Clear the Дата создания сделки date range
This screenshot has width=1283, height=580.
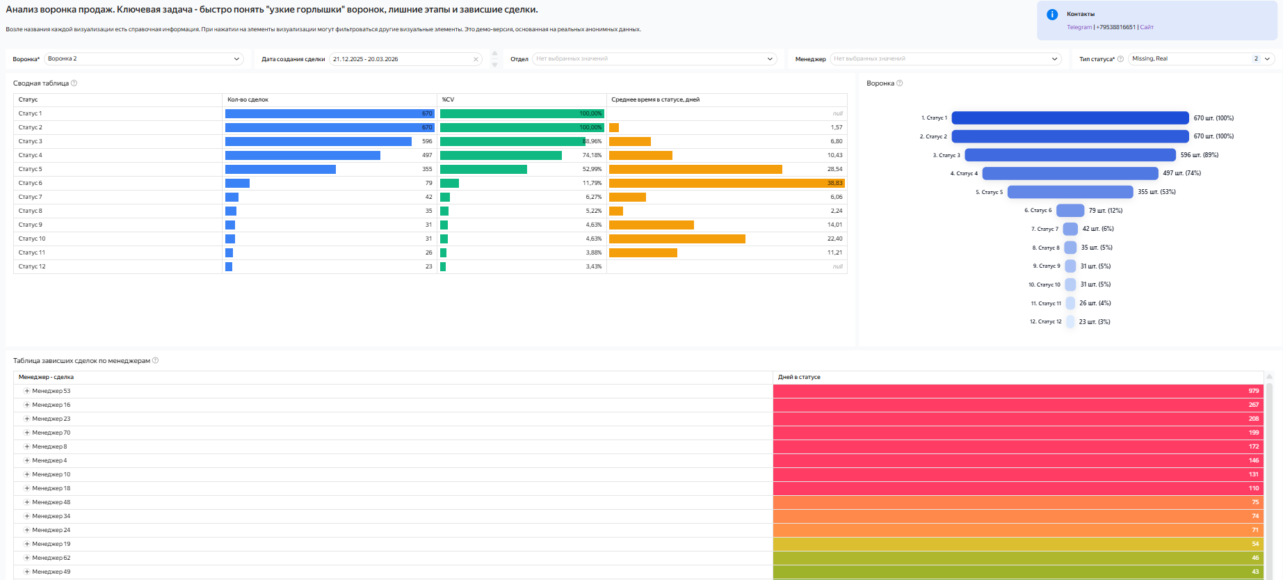click(x=476, y=59)
